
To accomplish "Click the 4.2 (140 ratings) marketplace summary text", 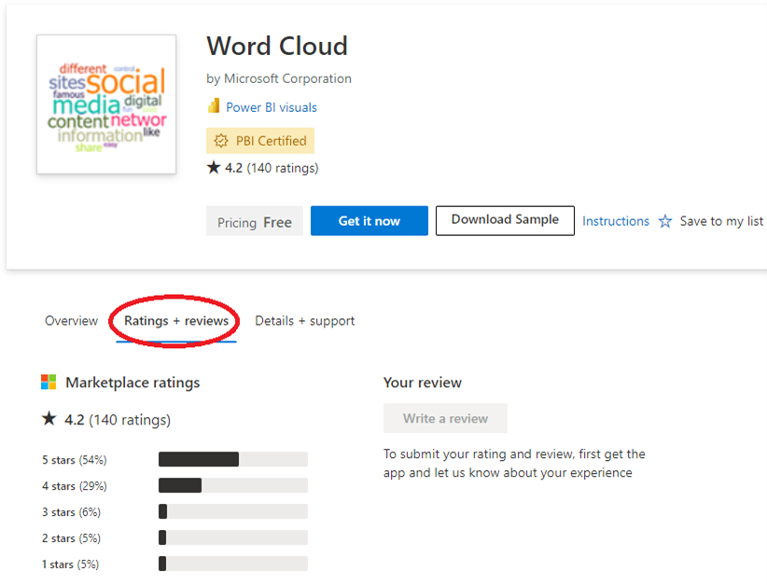I will (x=118, y=420).
